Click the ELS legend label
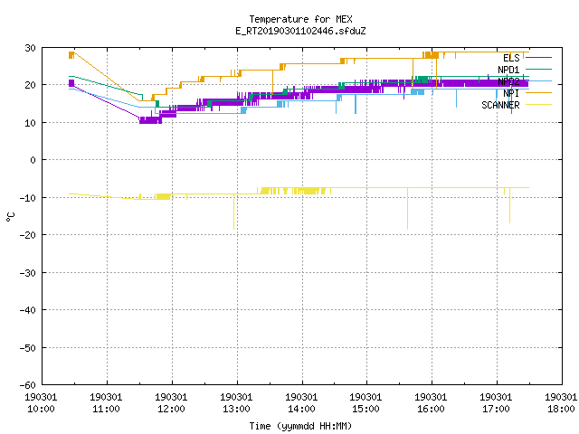This screenshot has height=434, width=579. tap(511, 58)
